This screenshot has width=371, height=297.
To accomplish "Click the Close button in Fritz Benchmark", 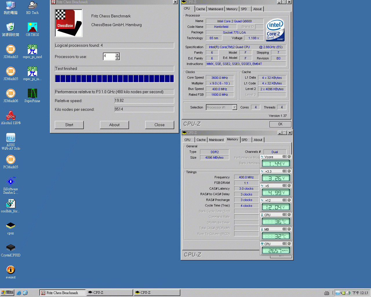I will [x=160, y=125].
